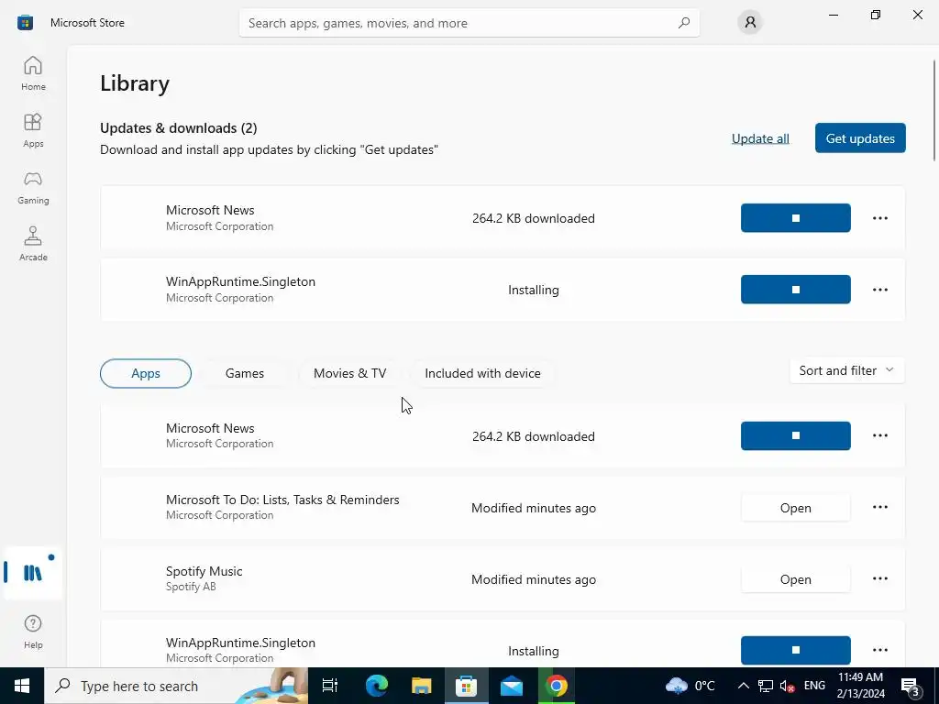Viewport: 939px width, 704px height.
Task: Click the search magnifier icon
Action: pos(684,23)
